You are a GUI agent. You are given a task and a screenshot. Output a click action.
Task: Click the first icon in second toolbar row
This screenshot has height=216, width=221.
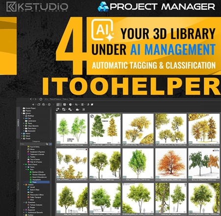[57, 109]
